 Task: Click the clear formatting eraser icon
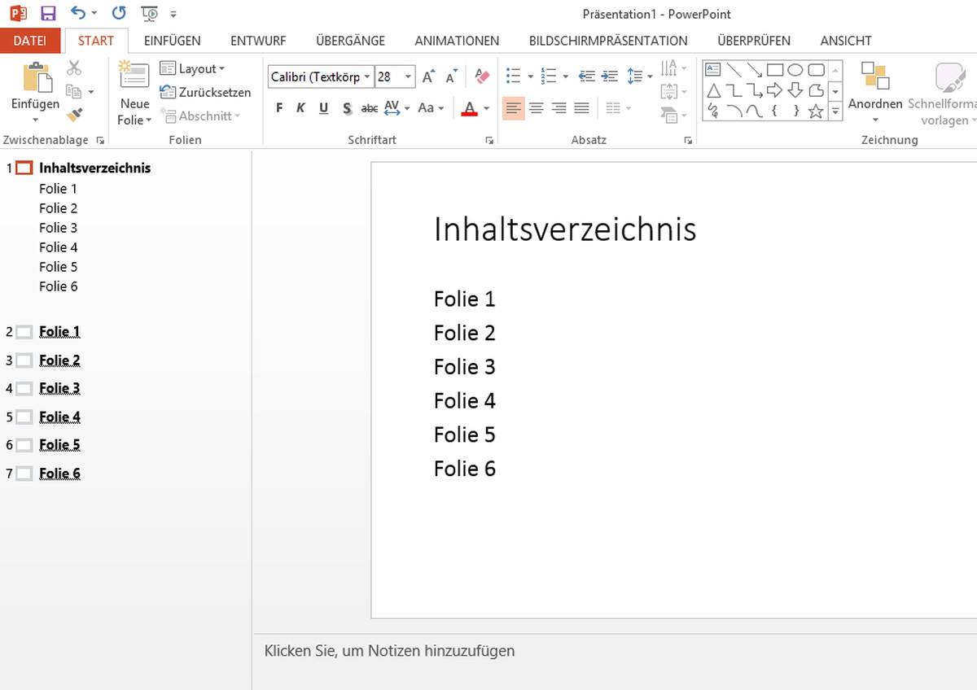point(482,76)
